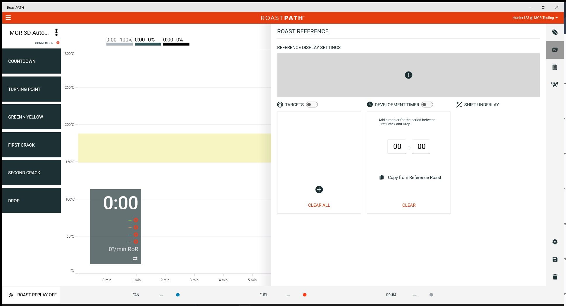Enable the Targets toggle
Image resolution: width=566 pixels, height=306 pixels.
coord(312,105)
